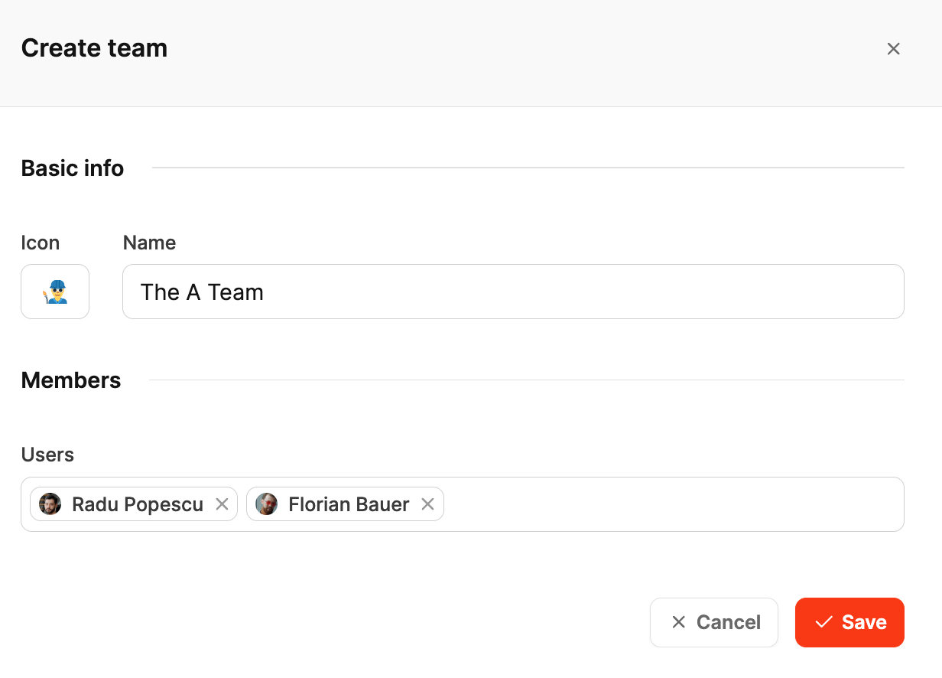942x678 pixels.
Task: Remove Florian Bauer from the users
Action: click(428, 504)
